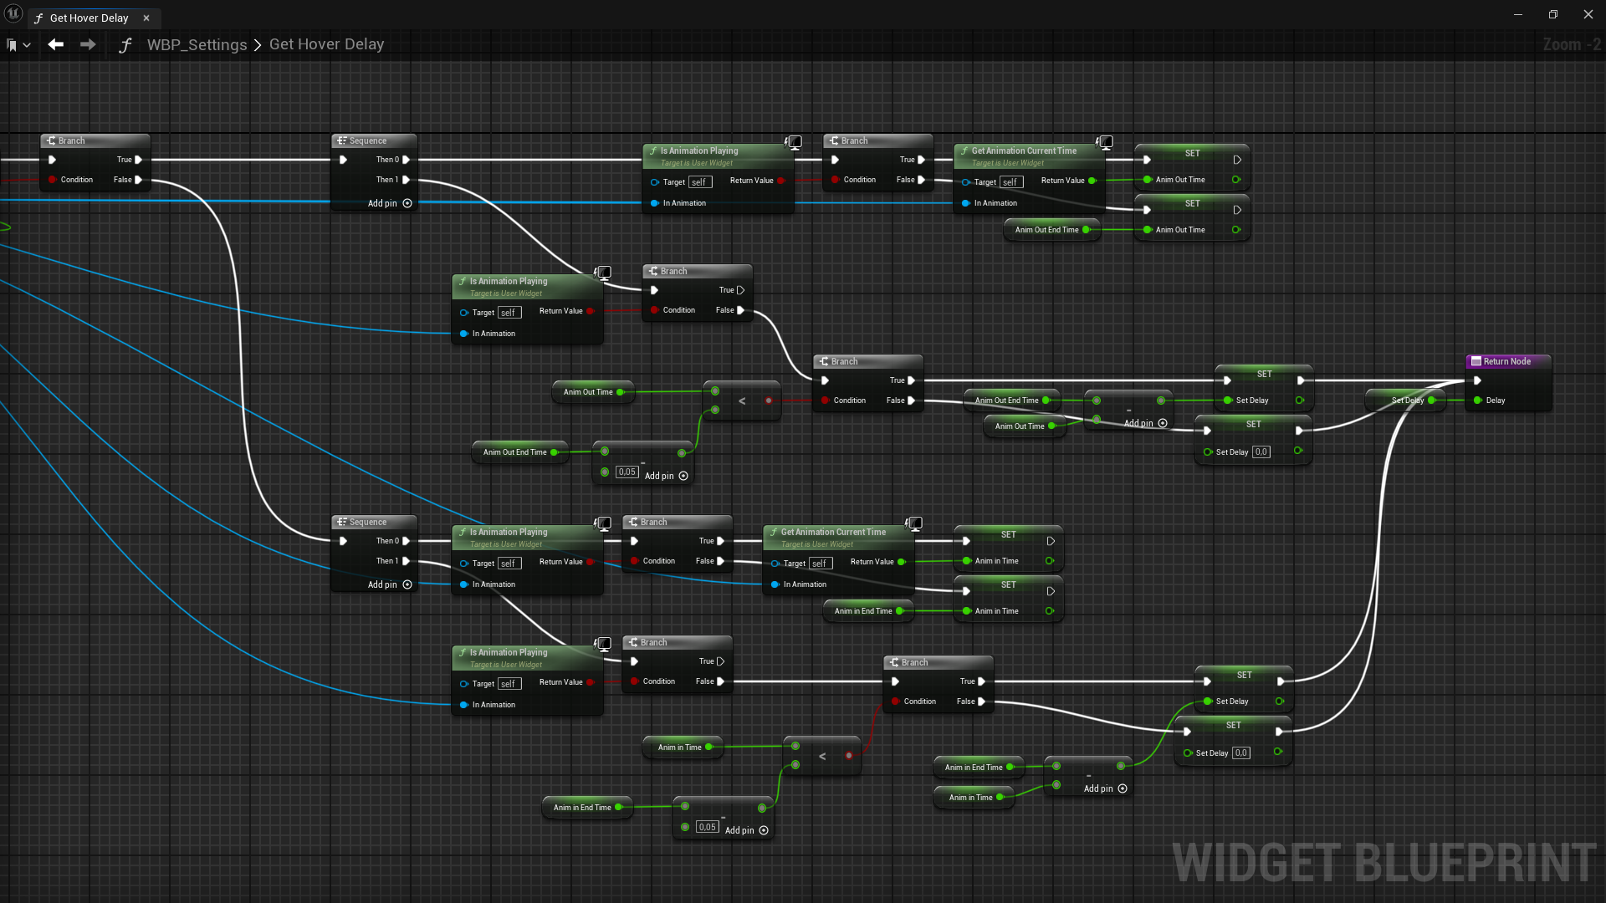
Task: Edit the 0.0 Set Delay value field
Action: tap(1261, 451)
